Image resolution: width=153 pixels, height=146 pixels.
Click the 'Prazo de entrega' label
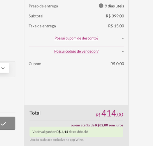coord(43,6)
